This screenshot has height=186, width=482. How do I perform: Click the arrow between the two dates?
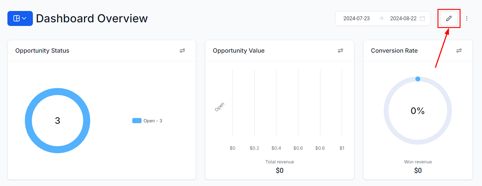[x=381, y=18]
